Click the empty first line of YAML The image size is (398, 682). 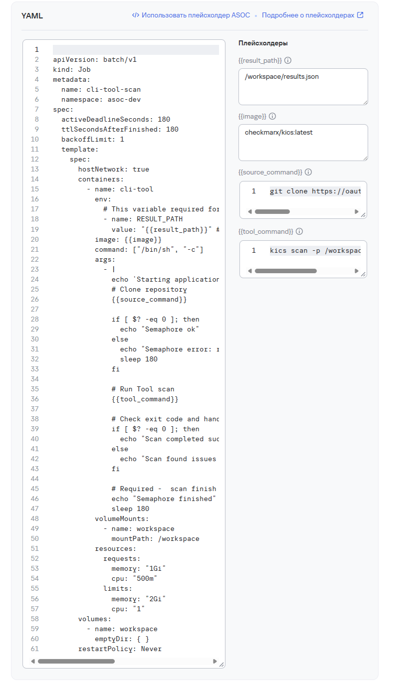[x=136, y=50]
